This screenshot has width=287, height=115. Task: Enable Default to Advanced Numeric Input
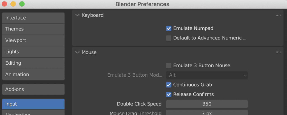coord(168,38)
